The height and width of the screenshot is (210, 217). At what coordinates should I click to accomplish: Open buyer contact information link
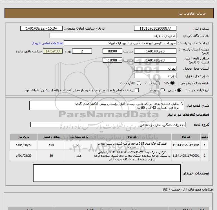click(x=47, y=43)
